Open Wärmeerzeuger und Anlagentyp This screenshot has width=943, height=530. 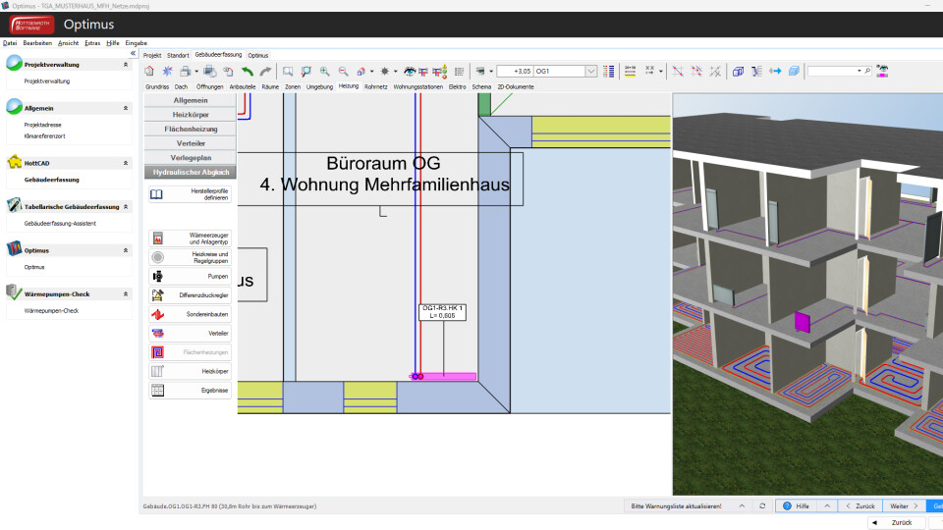192,238
